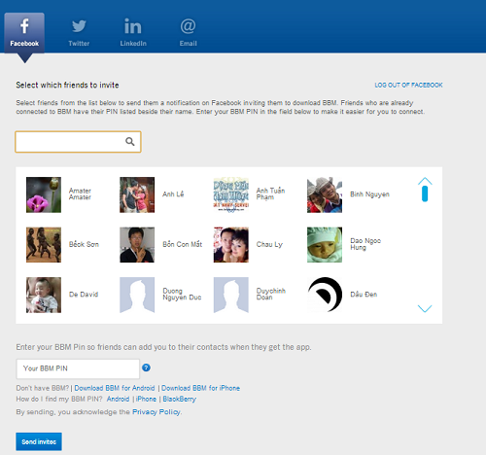486x455 pixels.
Task: Open Download BBM for Android link
Action: 115,388
